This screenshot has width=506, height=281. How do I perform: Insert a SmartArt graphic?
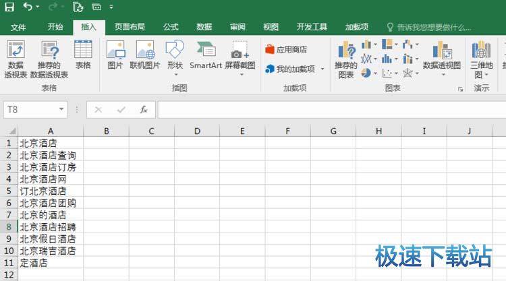[x=206, y=55]
